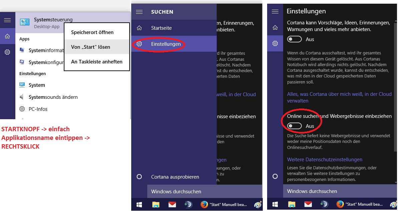The image size is (398, 211).
Task: Open hamburger menu next to Einstellungen heading
Action: click(x=275, y=11)
